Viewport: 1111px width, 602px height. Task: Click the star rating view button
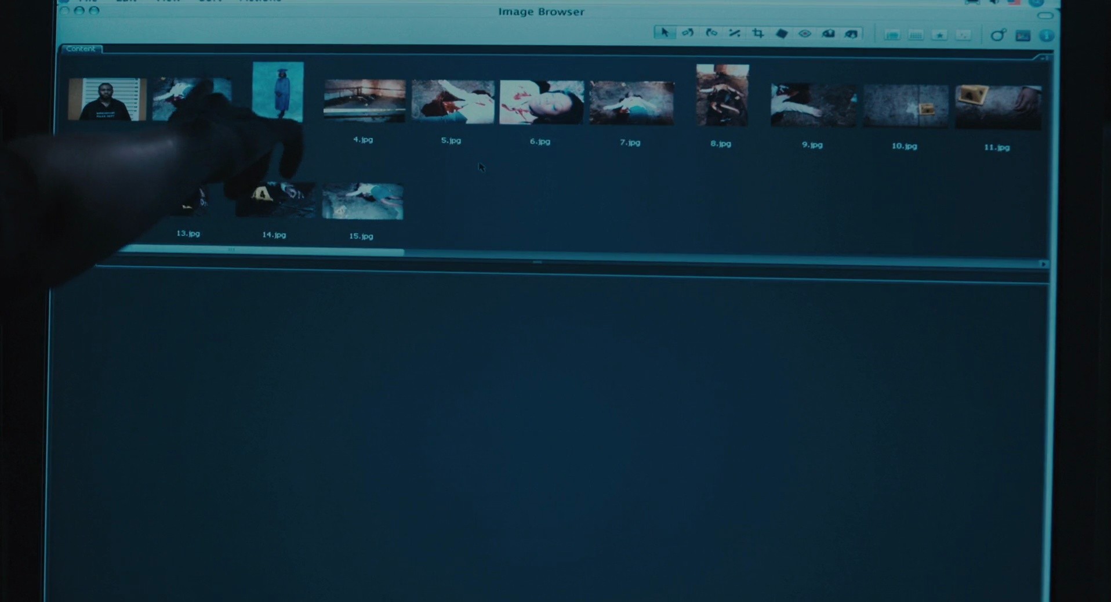tap(939, 35)
